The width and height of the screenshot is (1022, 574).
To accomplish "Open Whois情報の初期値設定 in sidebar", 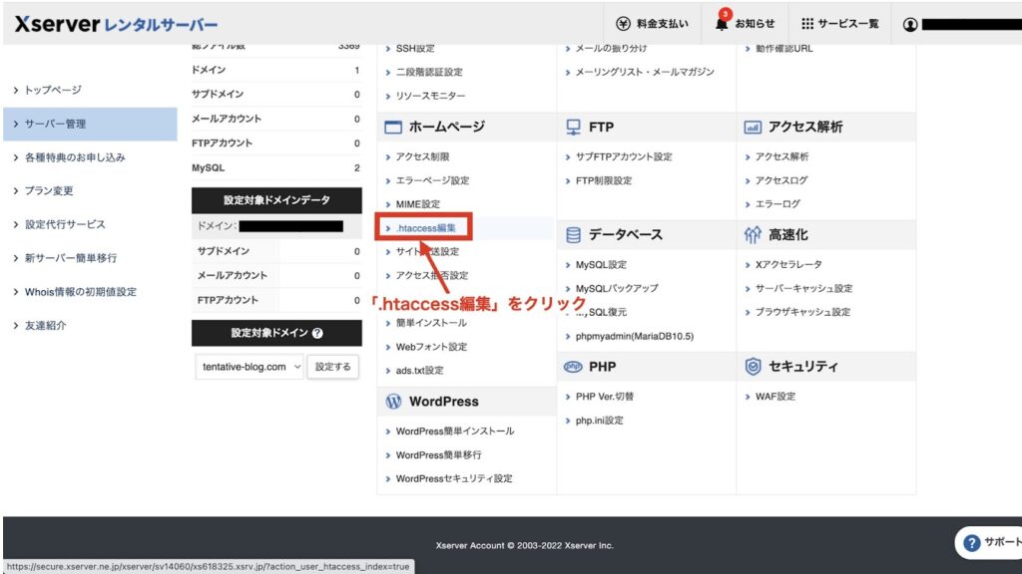I will [x=81, y=292].
